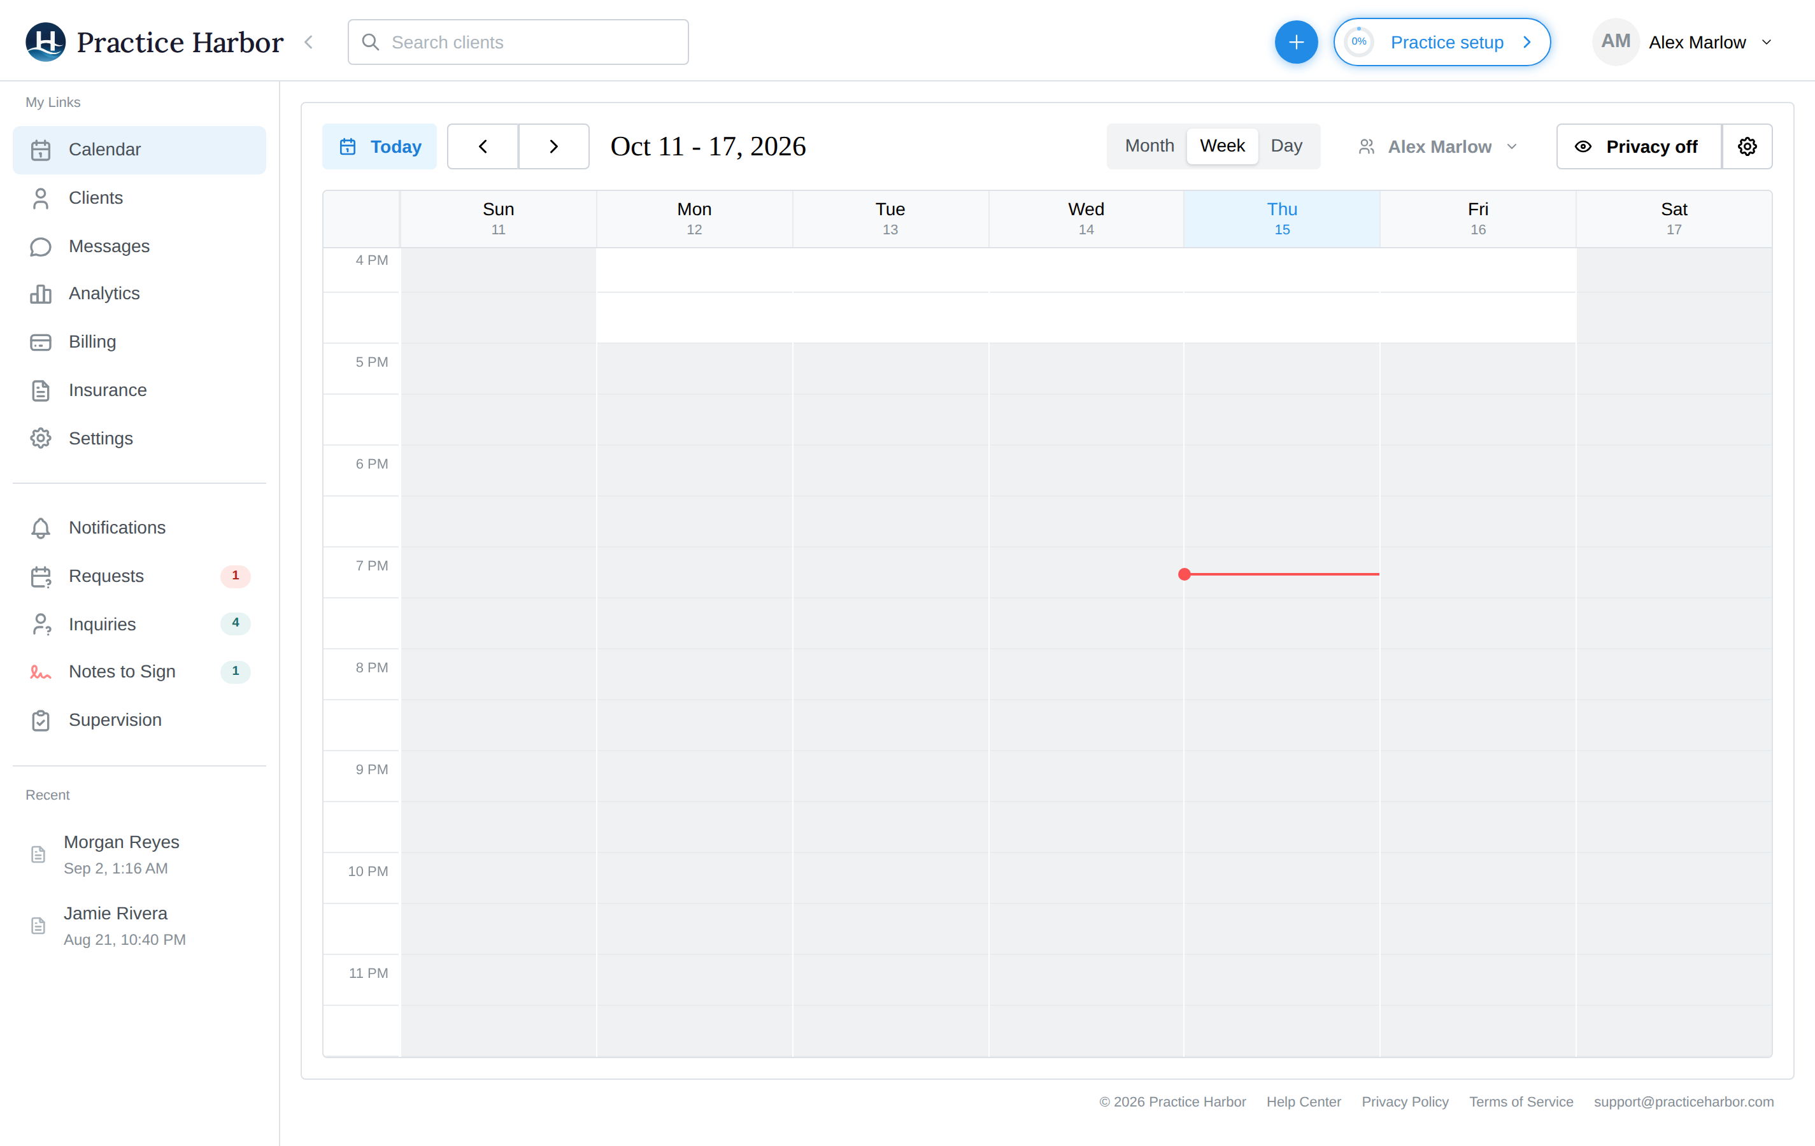The image size is (1815, 1146).
Task: Click support@practiceharbor.com email link
Action: 1684,1101
